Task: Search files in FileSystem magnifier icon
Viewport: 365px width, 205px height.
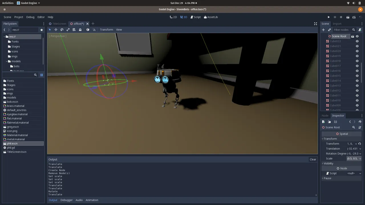Action: click(35, 75)
